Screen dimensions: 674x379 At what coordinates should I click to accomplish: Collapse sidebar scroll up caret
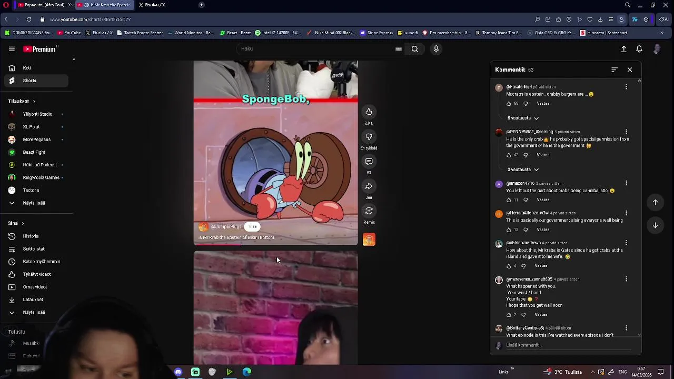click(x=74, y=59)
